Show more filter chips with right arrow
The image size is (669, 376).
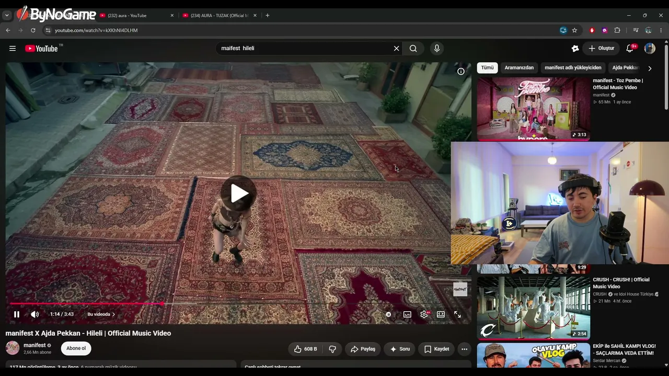(650, 68)
